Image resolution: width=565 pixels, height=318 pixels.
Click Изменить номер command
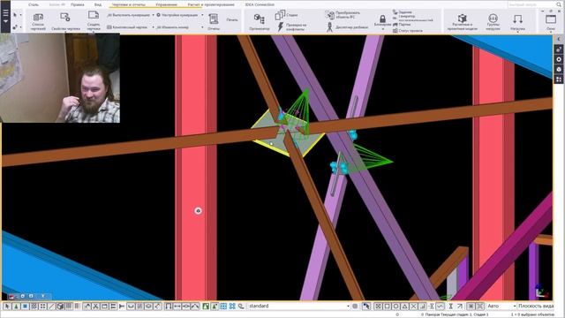173,27
